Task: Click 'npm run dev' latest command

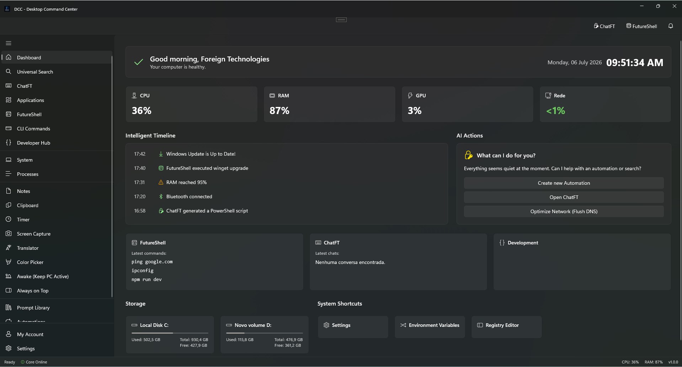Action: pyautogui.click(x=146, y=279)
